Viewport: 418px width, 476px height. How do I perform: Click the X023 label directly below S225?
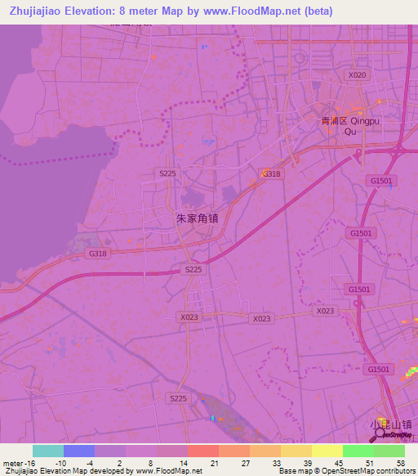189,317
